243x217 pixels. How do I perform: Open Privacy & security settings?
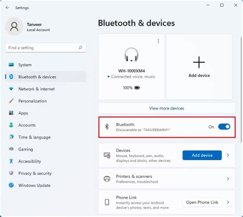[46, 173]
